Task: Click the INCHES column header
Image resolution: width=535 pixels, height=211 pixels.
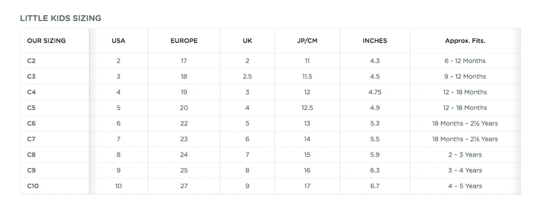Action: point(374,41)
